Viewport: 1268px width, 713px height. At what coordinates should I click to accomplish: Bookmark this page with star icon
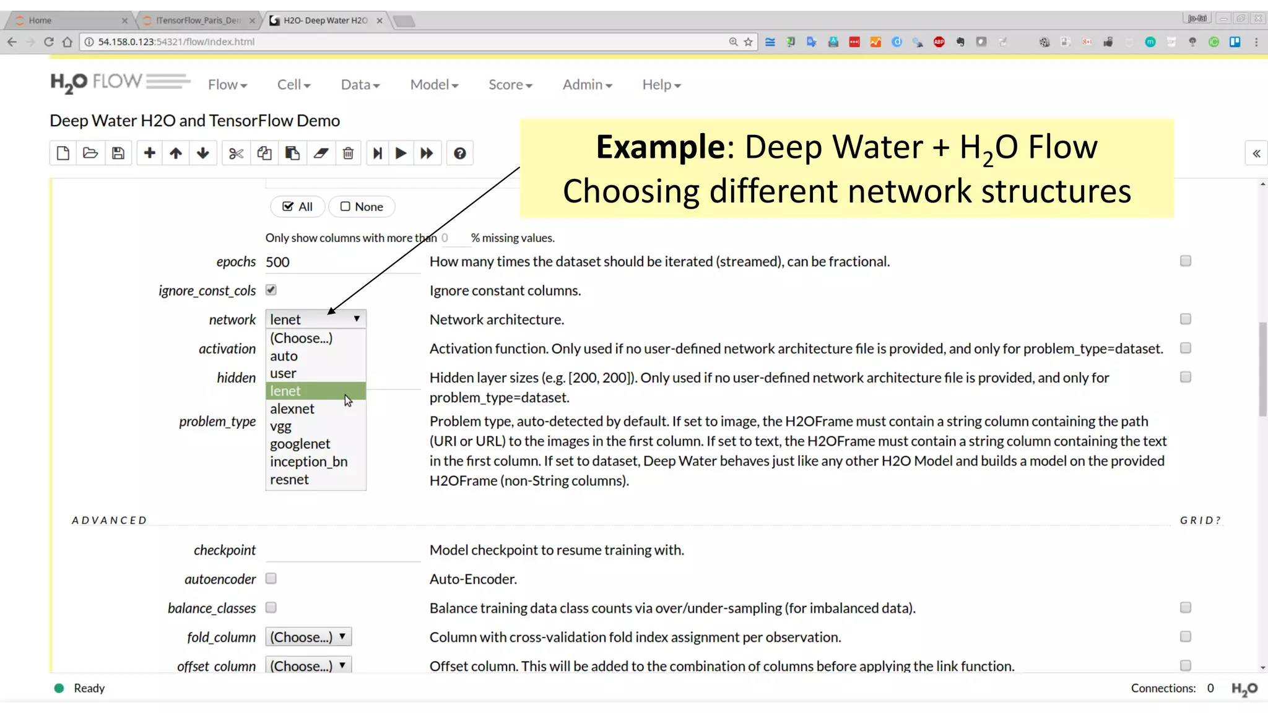click(x=749, y=41)
